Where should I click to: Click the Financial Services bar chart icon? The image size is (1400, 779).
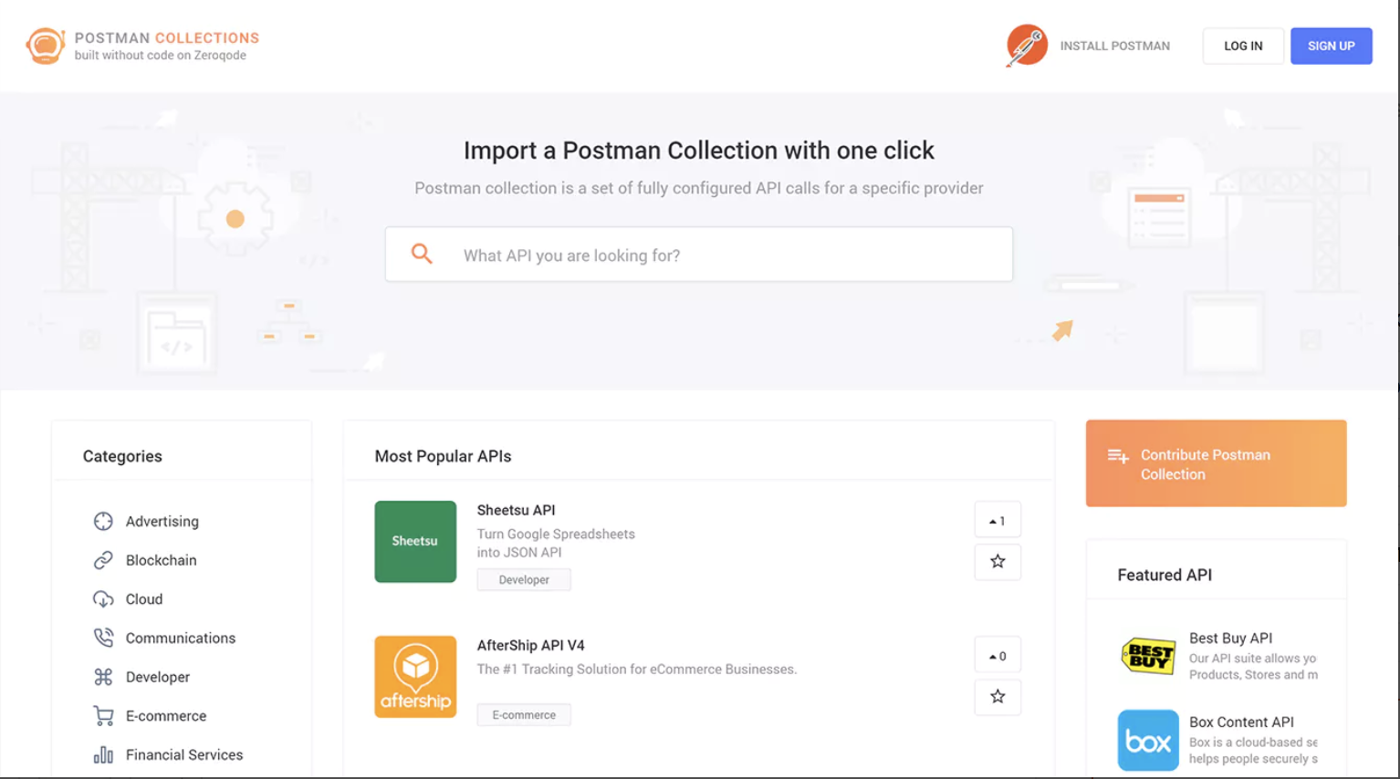coord(103,754)
